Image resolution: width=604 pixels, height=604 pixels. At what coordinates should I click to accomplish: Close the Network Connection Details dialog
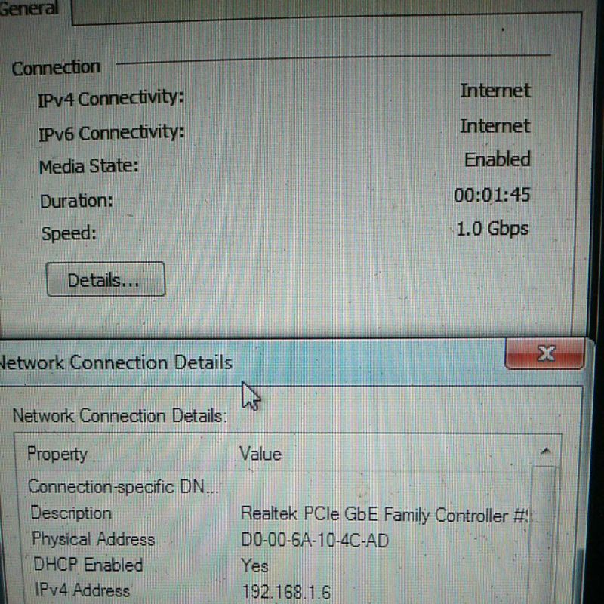(545, 353)
